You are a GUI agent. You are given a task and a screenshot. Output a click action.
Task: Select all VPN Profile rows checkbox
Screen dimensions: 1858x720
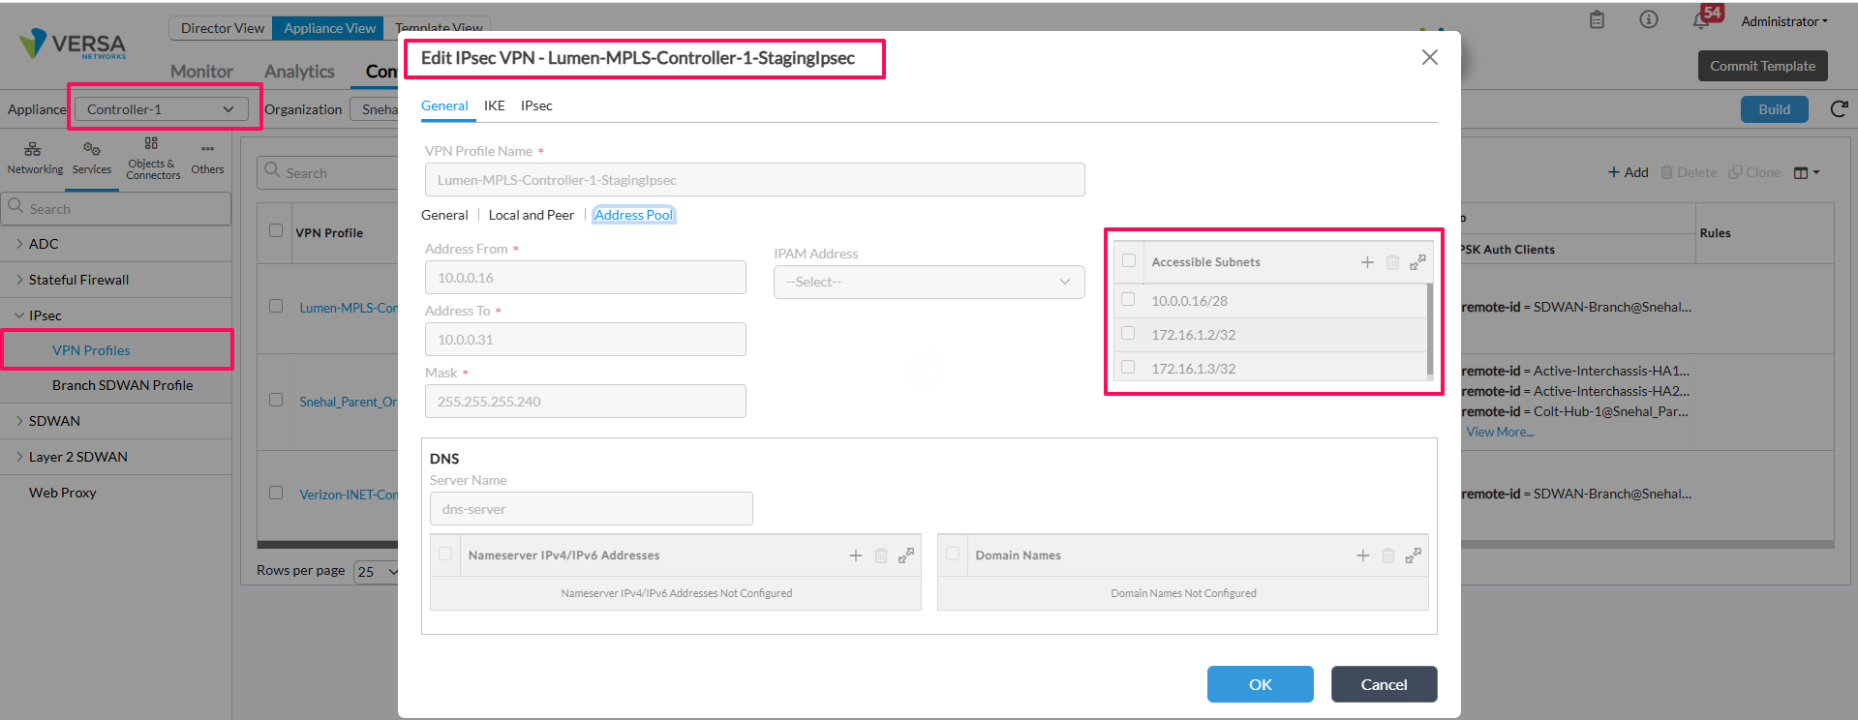(x=276, y=231)
